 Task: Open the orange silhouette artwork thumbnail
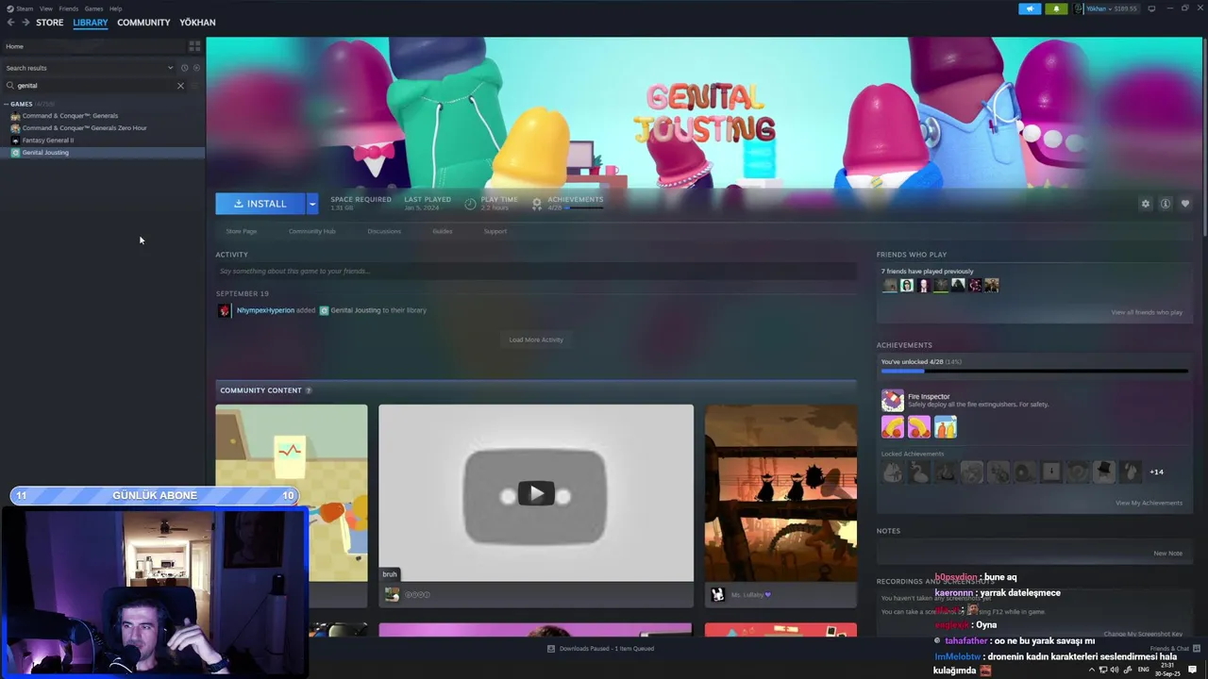780,493
